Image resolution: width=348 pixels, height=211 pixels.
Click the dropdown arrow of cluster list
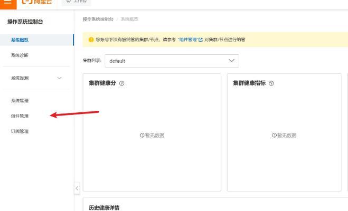pyautogui.click(x=231, y=61)
